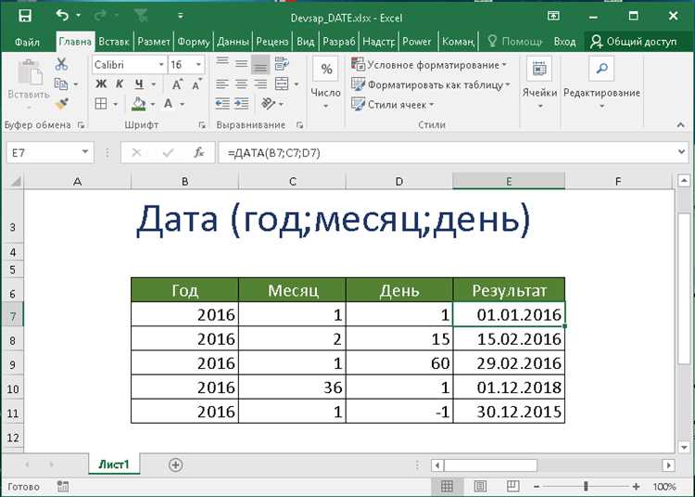695x497 pixels.
Task: Apply fill color bucket
Action: [139, 104]
